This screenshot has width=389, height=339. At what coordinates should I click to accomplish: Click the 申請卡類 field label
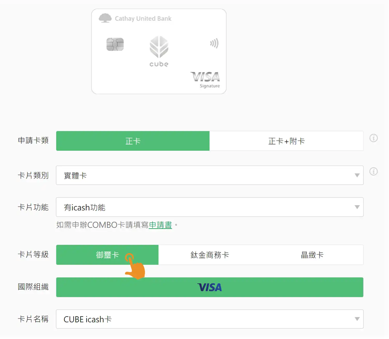point(33,141)
